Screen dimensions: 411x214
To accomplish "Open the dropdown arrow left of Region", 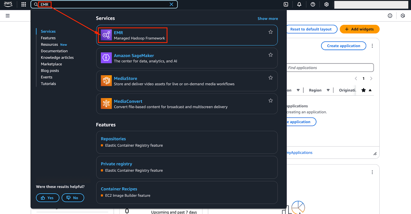I will (x=298, y=90).
